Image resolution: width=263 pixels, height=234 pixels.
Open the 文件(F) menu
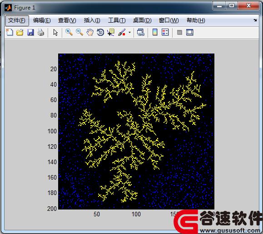coord(17,20)
